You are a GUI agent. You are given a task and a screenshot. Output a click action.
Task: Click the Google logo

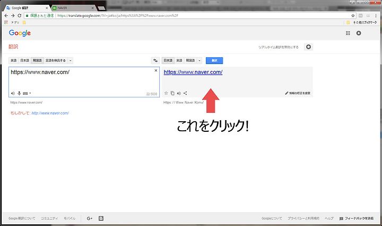click(x=20, y=33)
